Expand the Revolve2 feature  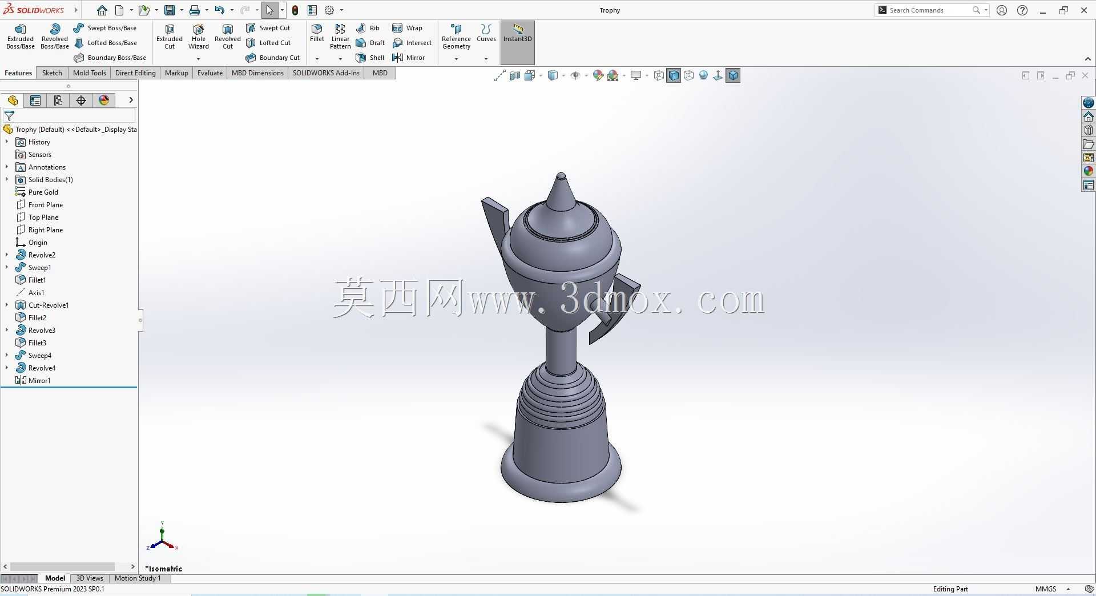7,255
